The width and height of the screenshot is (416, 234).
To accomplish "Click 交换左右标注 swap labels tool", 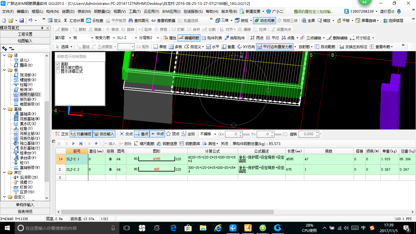I will coord(354,47).
